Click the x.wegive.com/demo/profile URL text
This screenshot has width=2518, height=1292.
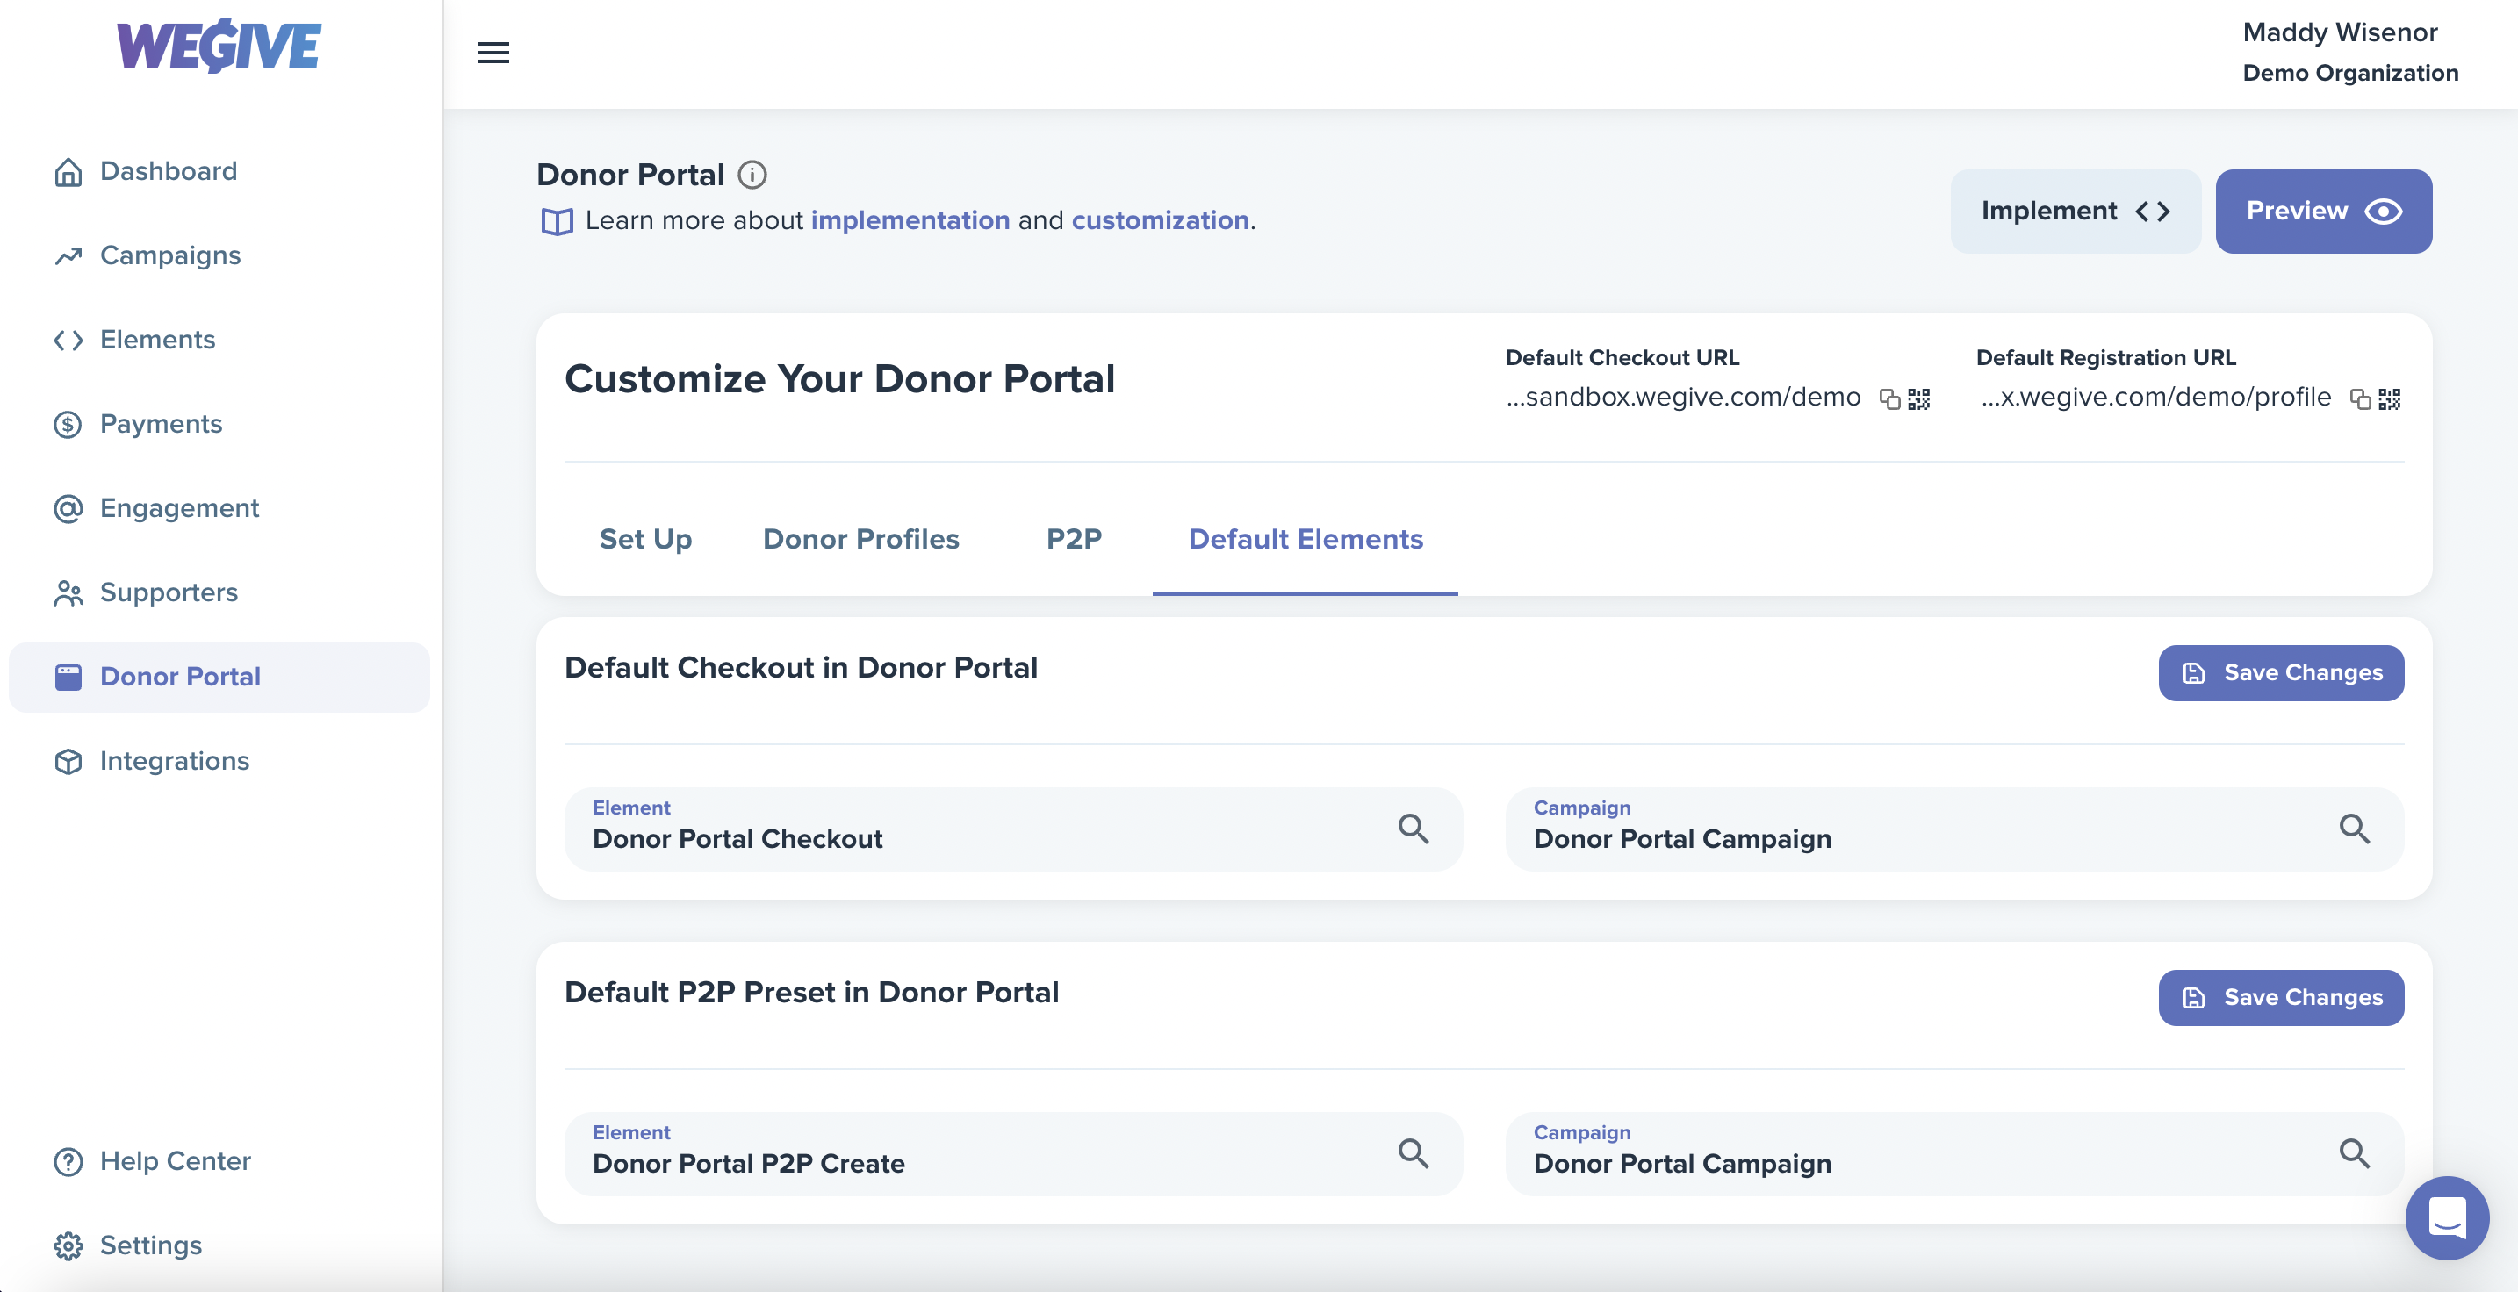2155,398
